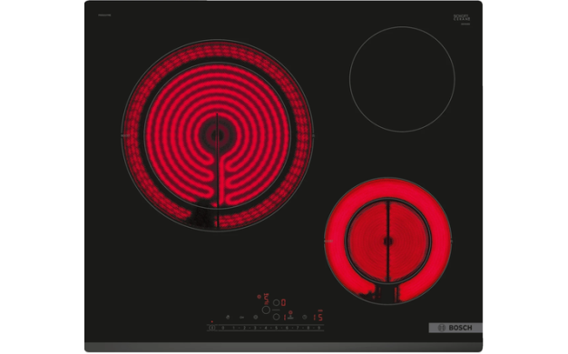
Task: Click the red timer display showing 15
Action: (x=318, y=318)
